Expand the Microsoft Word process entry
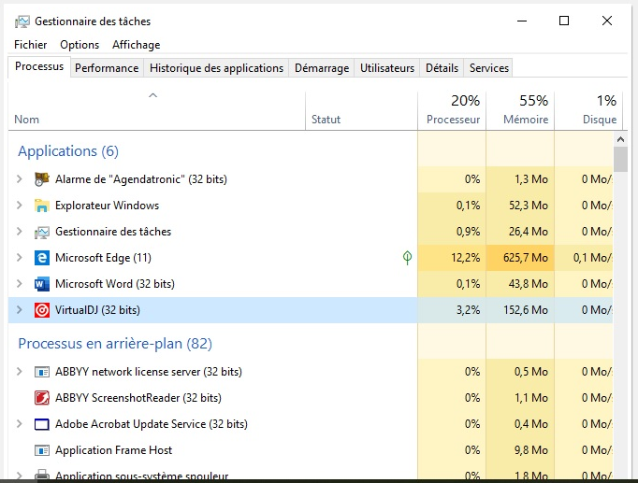The image size is (638, 483). point(20,284)
